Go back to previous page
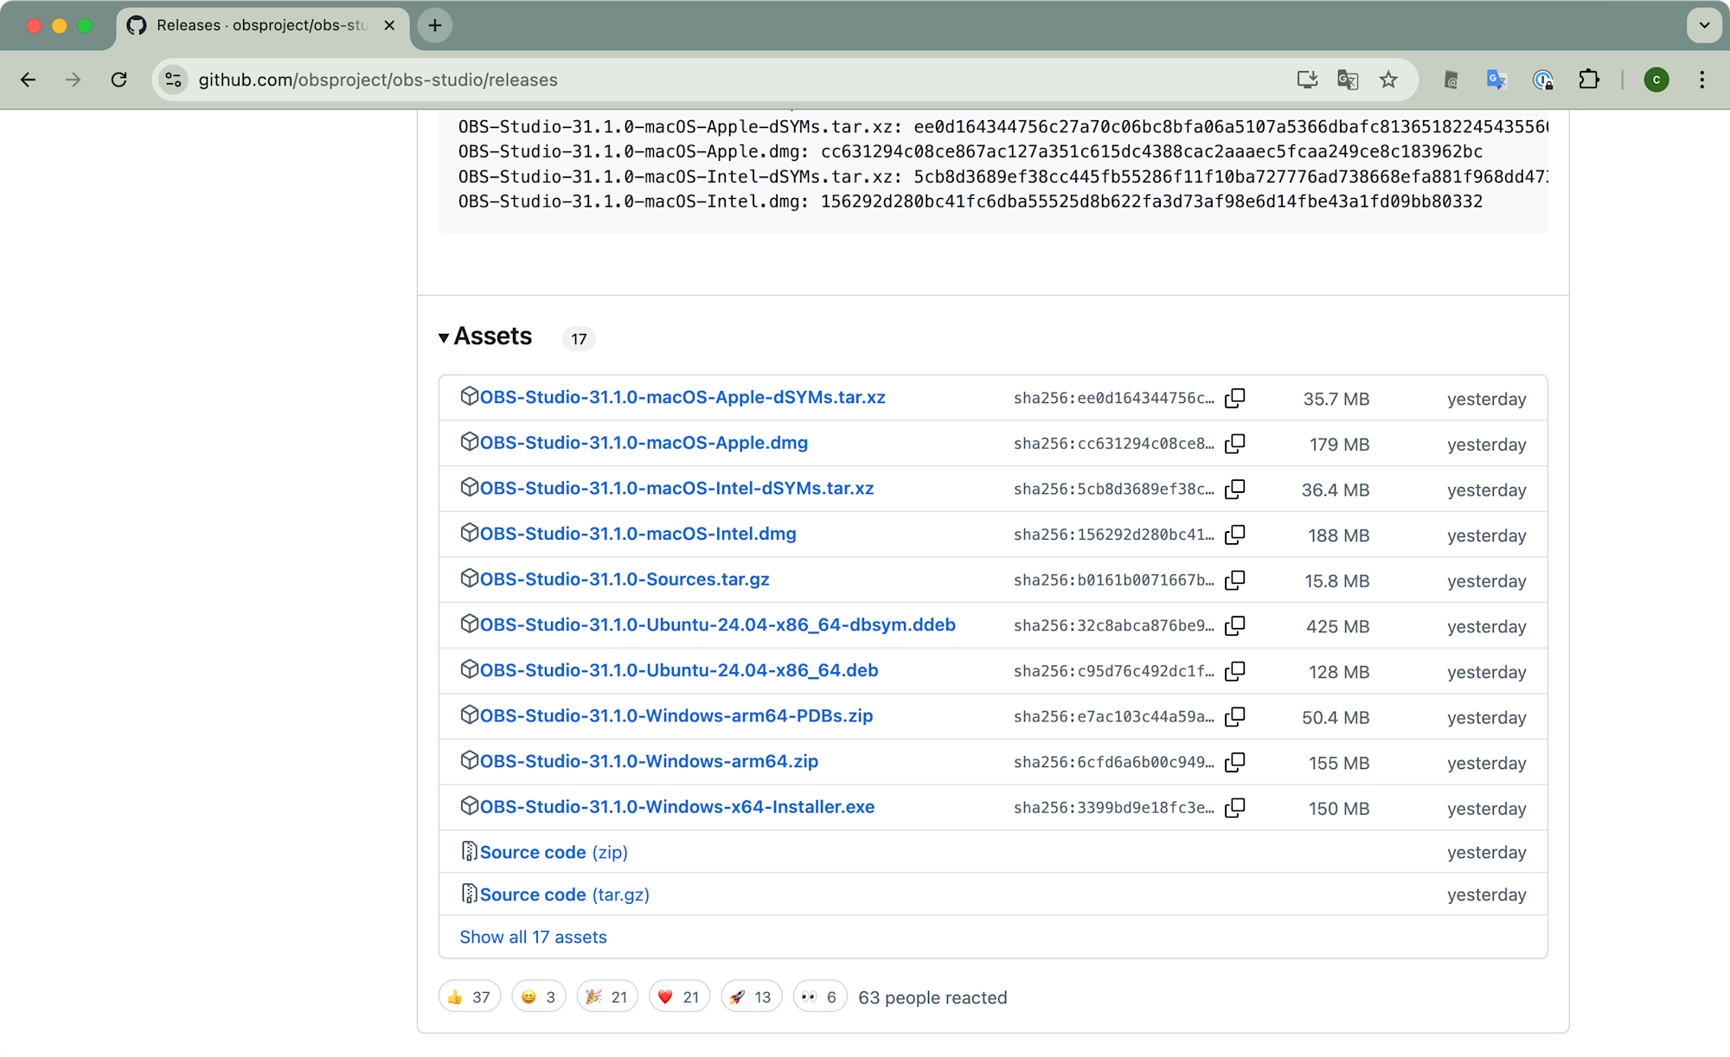The width and height of the screenshot is (1730, 1057). (x=28, y=80)
